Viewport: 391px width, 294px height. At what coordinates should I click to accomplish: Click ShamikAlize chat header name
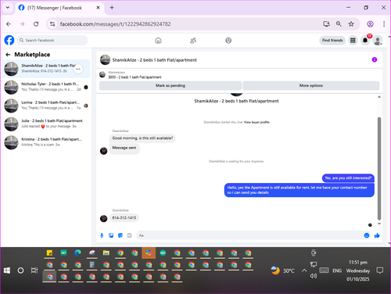pyautogui.click(x=154, y=60)
